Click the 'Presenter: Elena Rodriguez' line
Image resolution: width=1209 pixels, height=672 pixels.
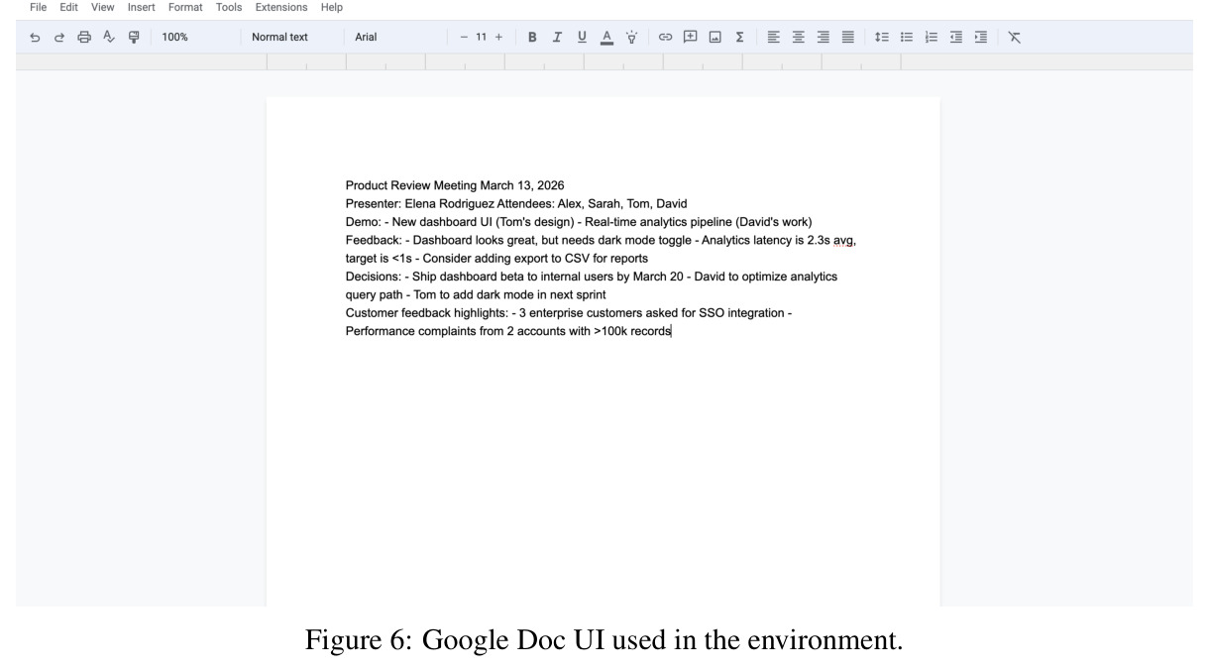point(516,203)
